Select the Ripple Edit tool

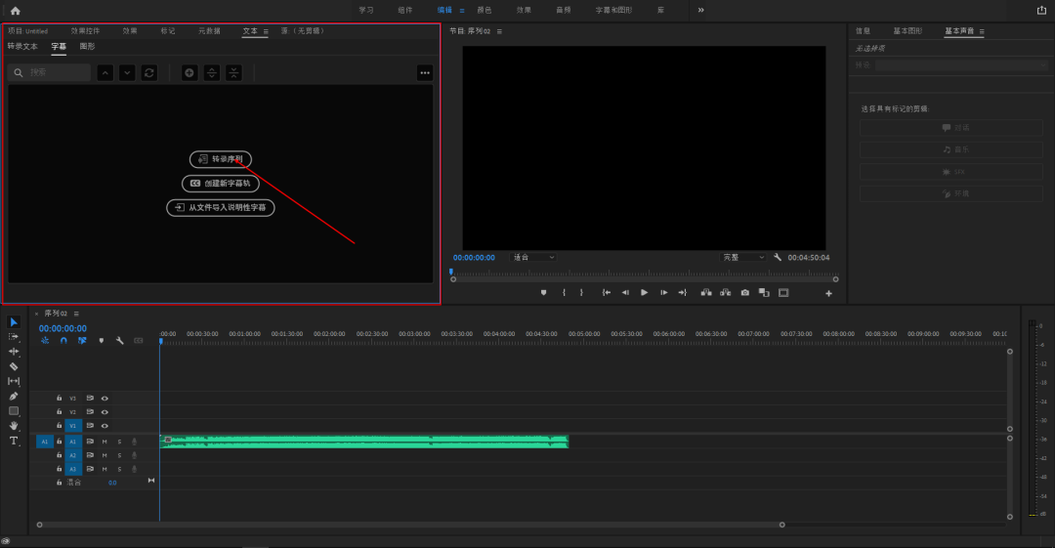[14, 352]
